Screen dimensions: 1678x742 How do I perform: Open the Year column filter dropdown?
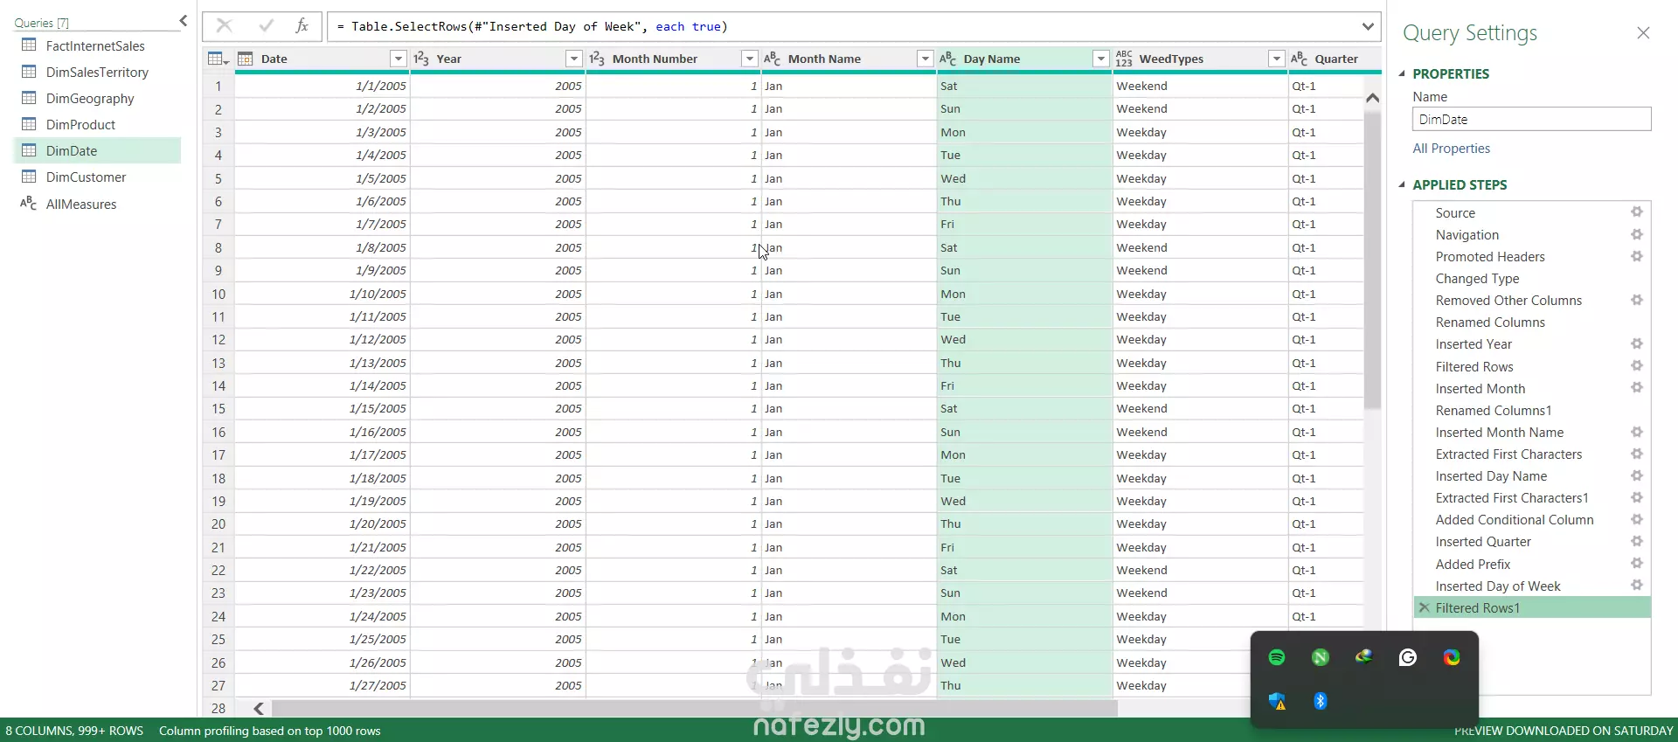coord(574,59)
